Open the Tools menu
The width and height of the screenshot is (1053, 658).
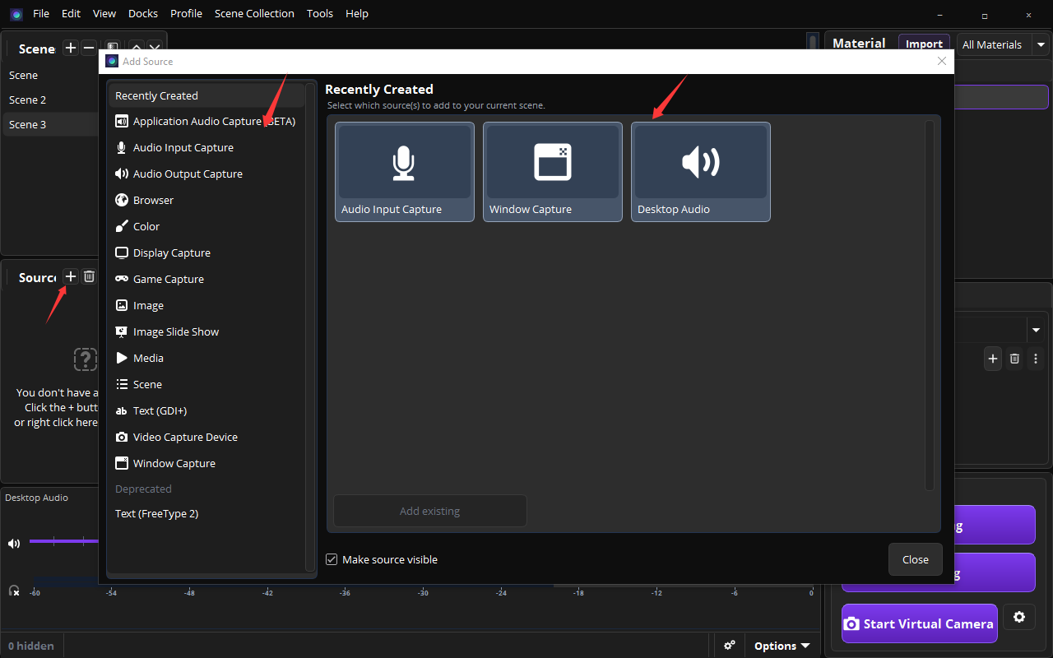click(320, 13)
